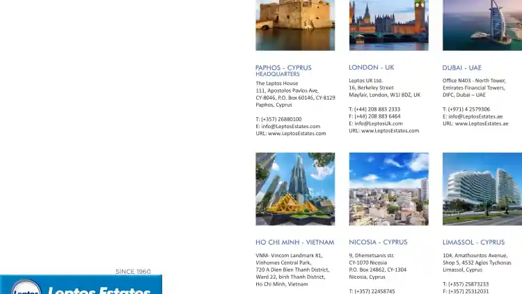Viewport: 522px width, 294px height.
Task: Click '9, Dhemetsanis str.' line
Action: (x=372, y=255)
